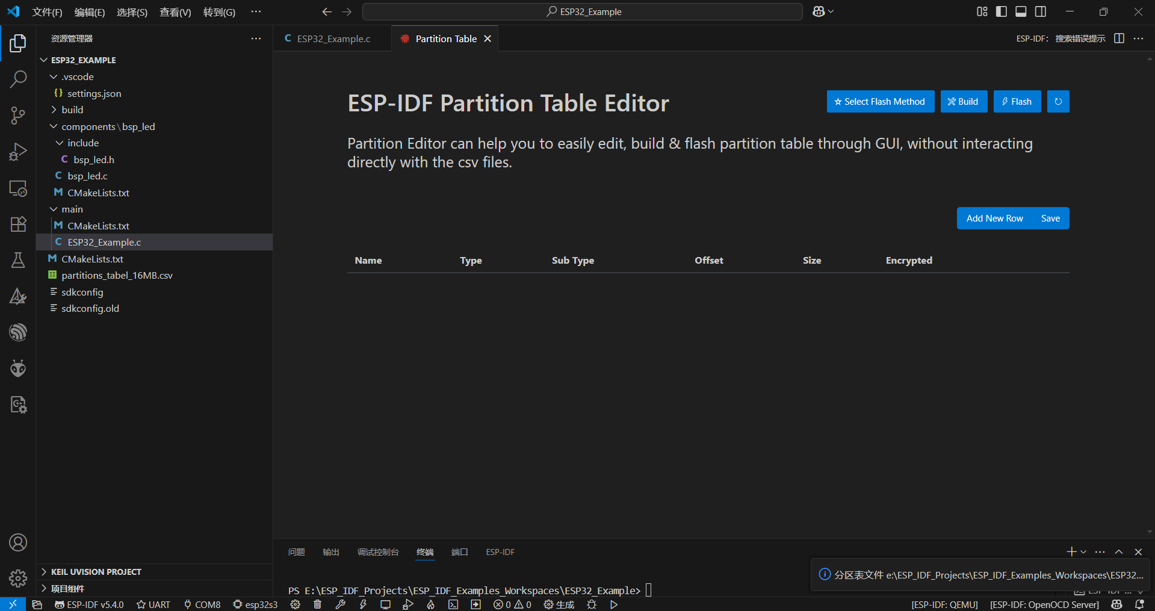Click the Build button in Partition Editor
Image resolution: width=1155 pixels, height=611 pixels.
[x=964, y=102]
